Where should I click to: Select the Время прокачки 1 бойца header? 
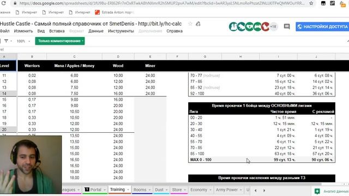coord(262,106)
